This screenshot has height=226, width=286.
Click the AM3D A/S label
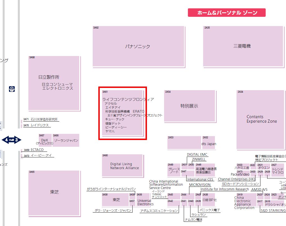[x=259, y=190]
